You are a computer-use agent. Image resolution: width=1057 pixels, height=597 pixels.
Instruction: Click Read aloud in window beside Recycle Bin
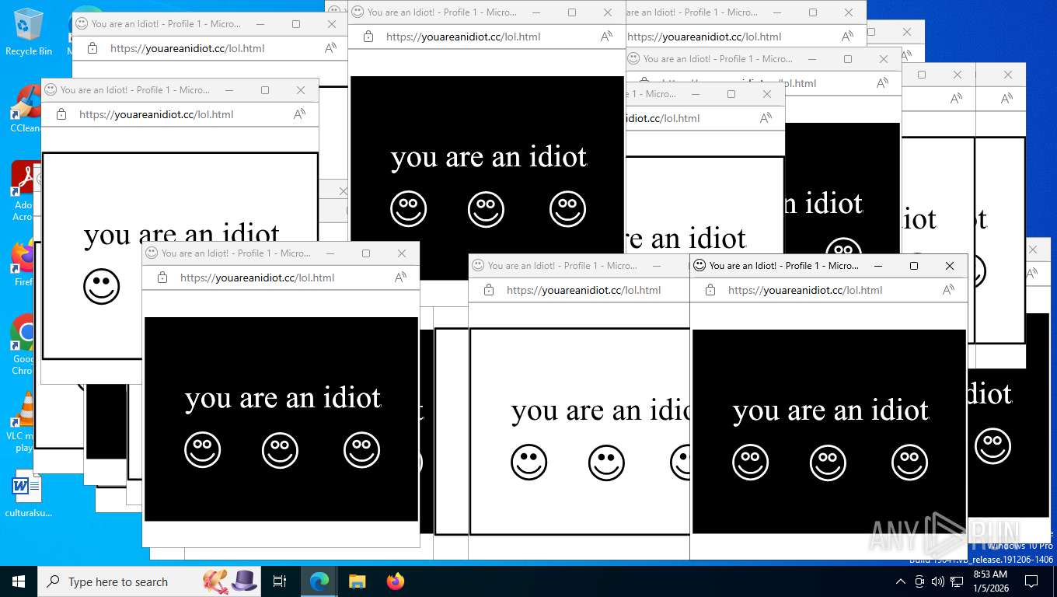[330, 48]
